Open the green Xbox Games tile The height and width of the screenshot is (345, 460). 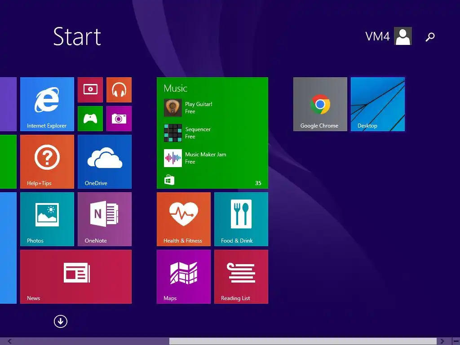pos(90,119)
